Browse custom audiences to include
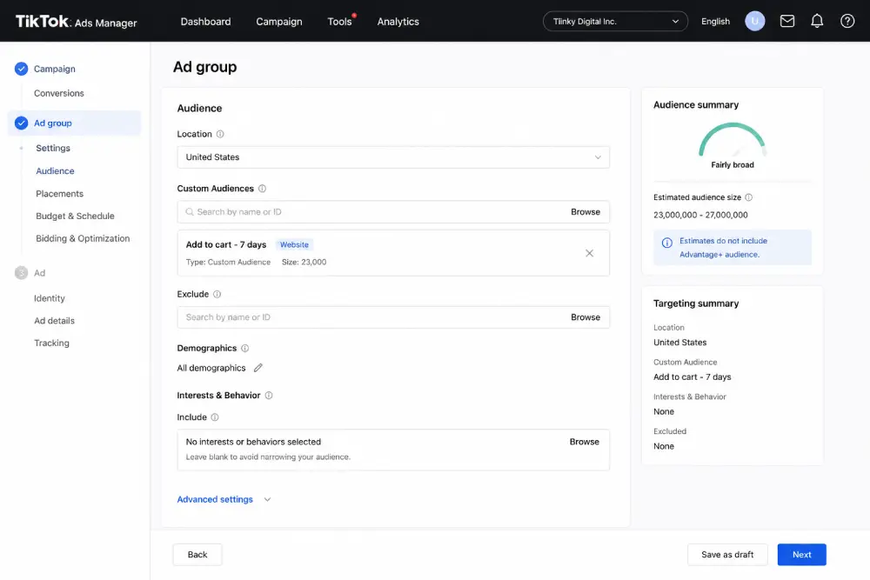The image size is (870, 580). tap(585, 212)
